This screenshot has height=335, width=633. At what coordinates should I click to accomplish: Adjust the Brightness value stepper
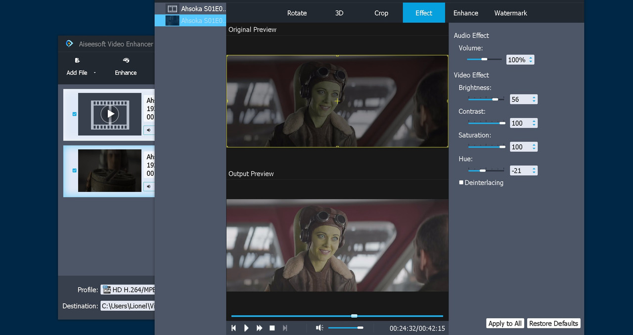(x=534, y=99)
